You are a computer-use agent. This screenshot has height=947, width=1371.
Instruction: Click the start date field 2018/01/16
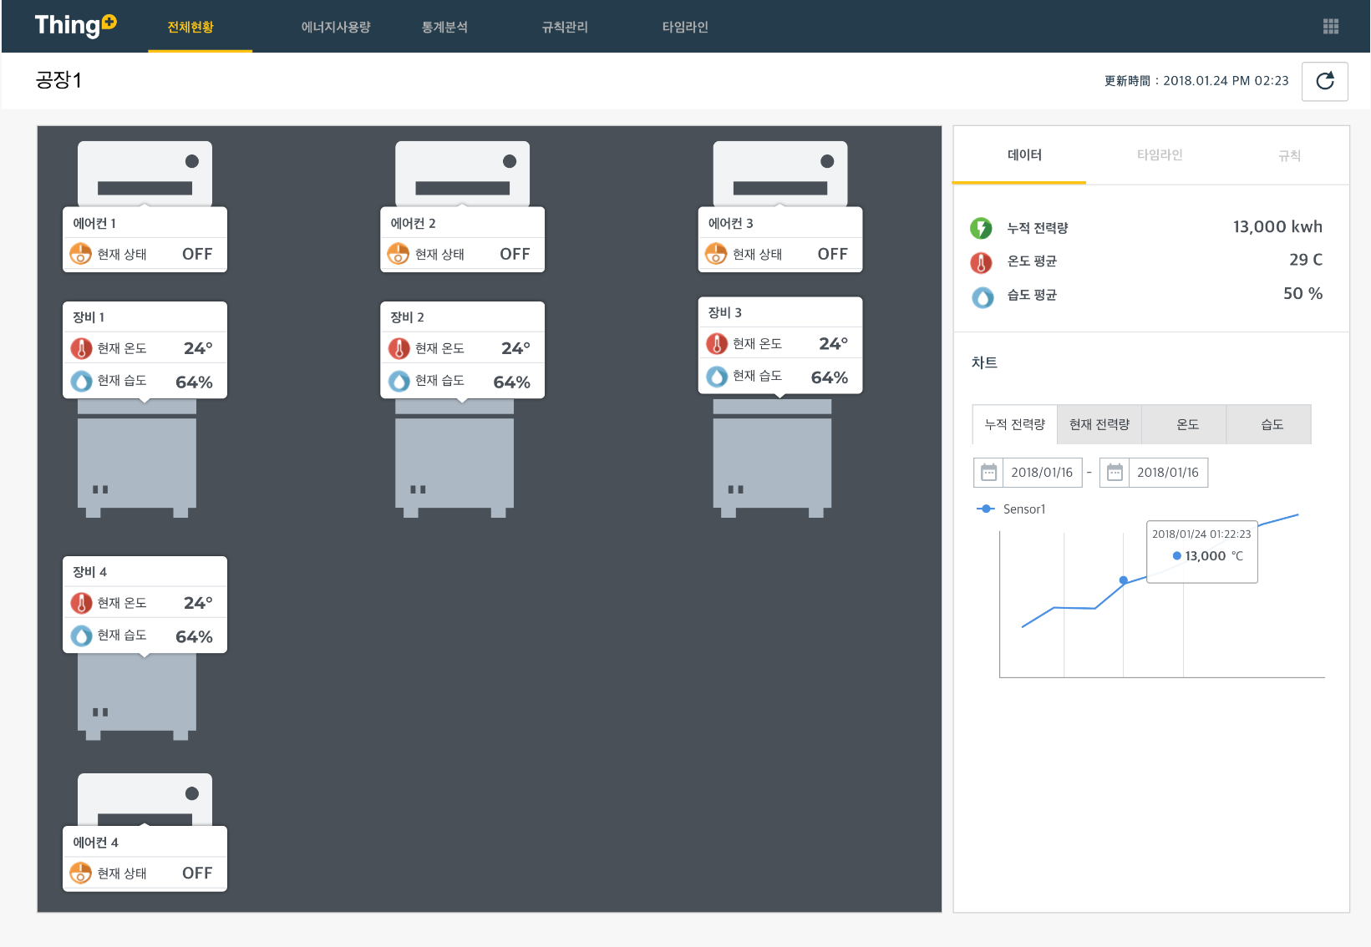(x=1042, y=473)
